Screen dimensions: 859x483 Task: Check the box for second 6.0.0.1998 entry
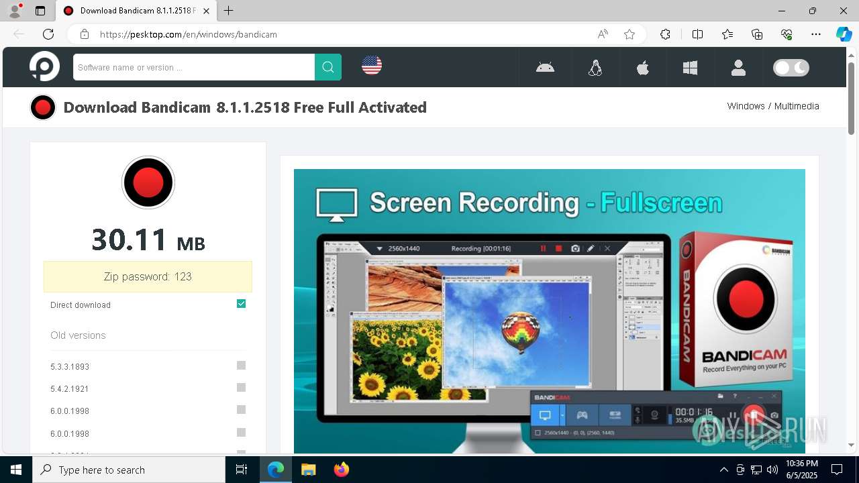tap(242, 433)
